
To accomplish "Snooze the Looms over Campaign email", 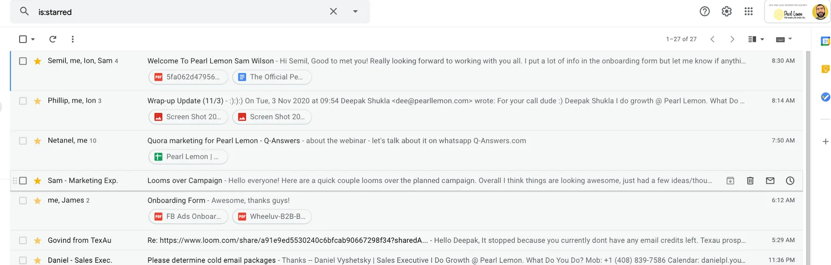I will tap(790, 181).
